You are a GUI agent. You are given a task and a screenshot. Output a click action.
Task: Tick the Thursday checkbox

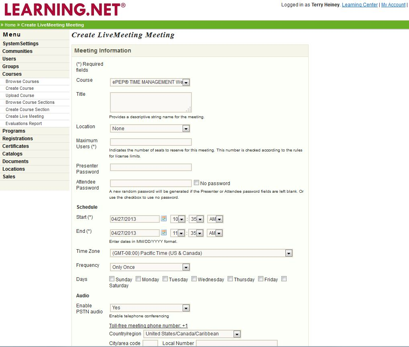point(230,279)
